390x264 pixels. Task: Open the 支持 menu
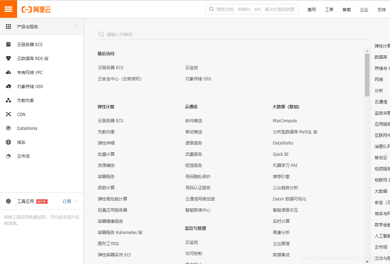point(381,9)
